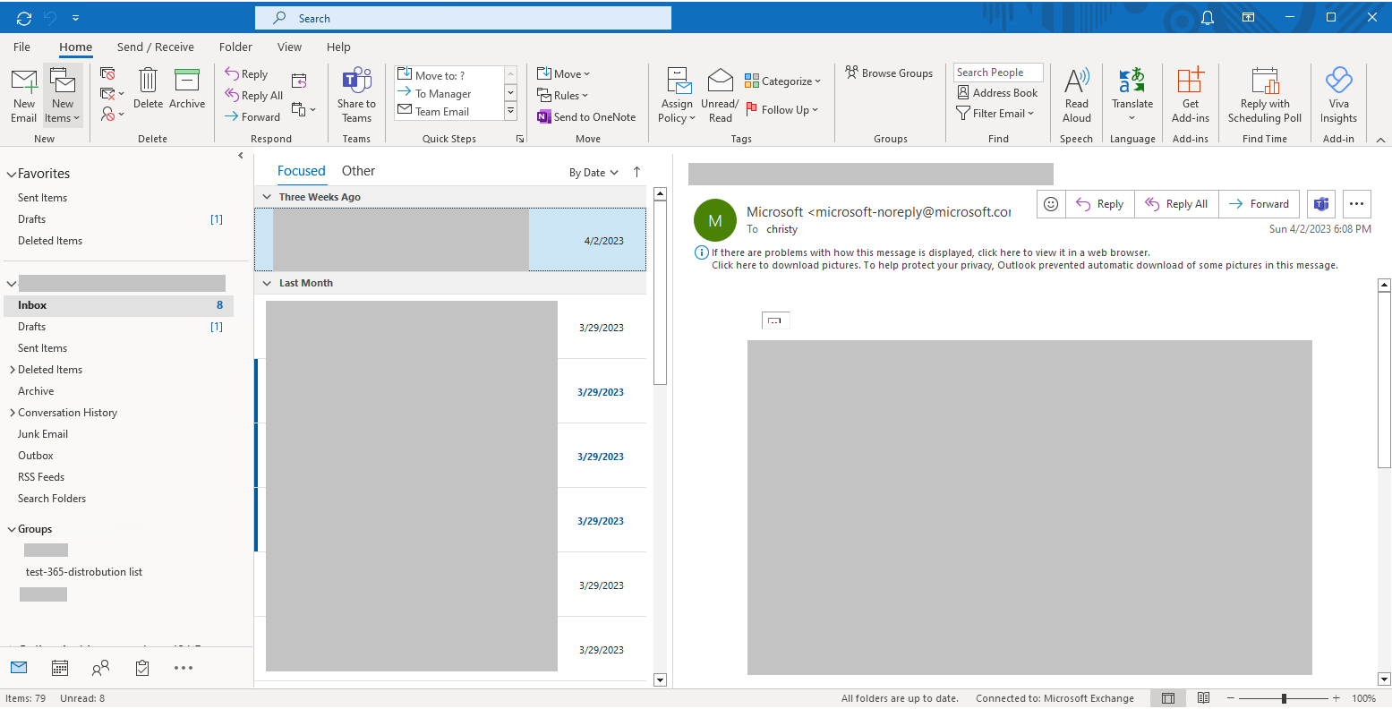Archive the selected message
The height and width of the screenshot is (709, 1392).
[x=187, y=93]
